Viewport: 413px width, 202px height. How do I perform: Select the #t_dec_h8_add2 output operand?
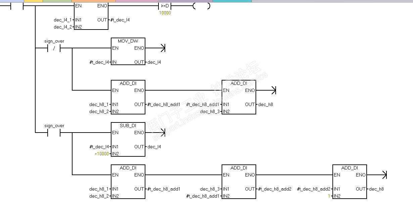(x=275, y=189)
